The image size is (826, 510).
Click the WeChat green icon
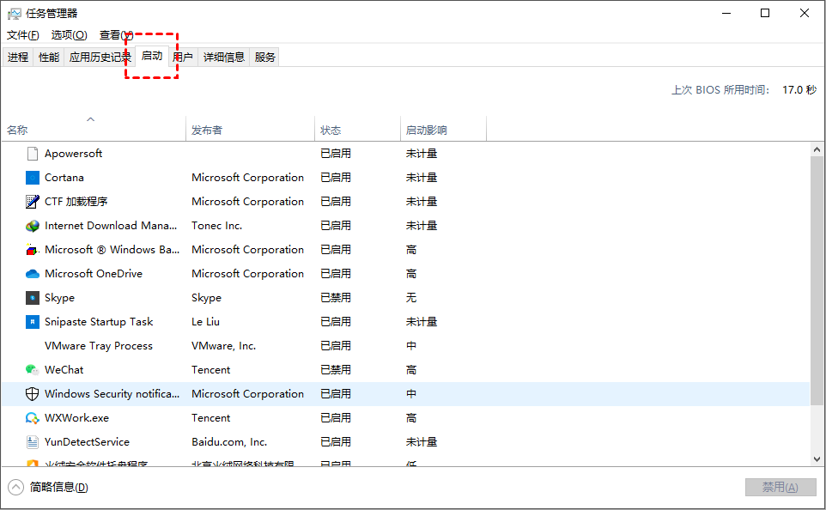click(32, 370)
